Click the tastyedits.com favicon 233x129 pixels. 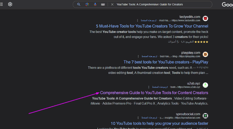[205, 18]
